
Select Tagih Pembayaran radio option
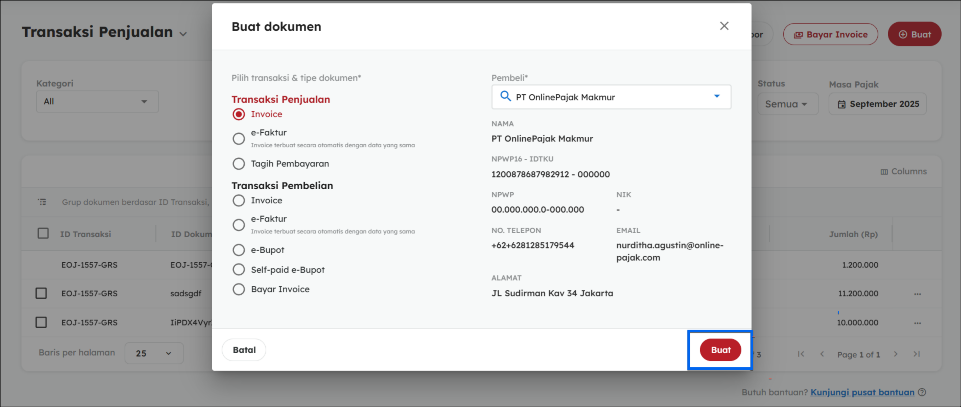239,164
